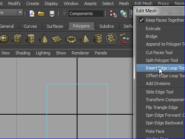This screenshot has height=139, width=185.
Task: Save the scene with floppy icon
Action: 52,14
